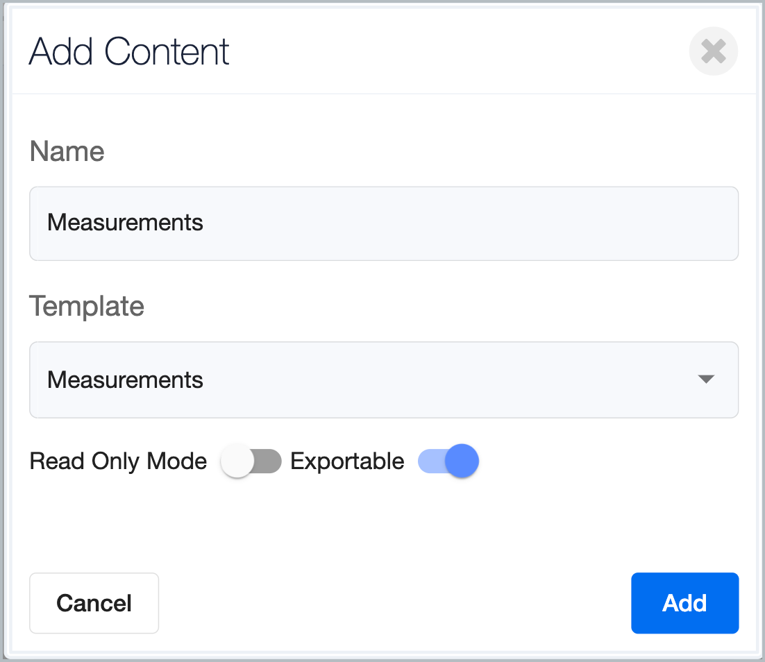Click the Read Only Mode label text
Screen dimensions: 765x662
118,461
